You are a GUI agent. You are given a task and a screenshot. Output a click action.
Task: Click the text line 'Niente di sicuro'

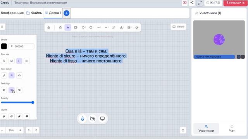coord(60,56)
